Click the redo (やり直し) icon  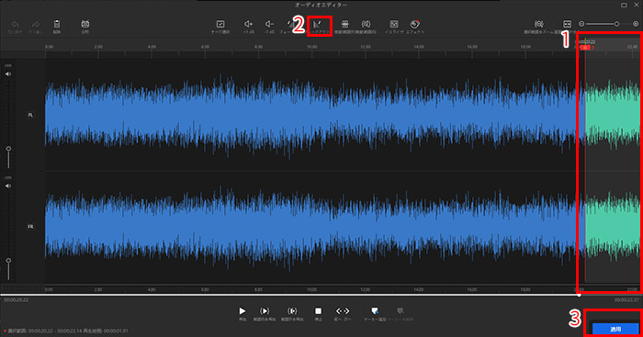point(36,25)
